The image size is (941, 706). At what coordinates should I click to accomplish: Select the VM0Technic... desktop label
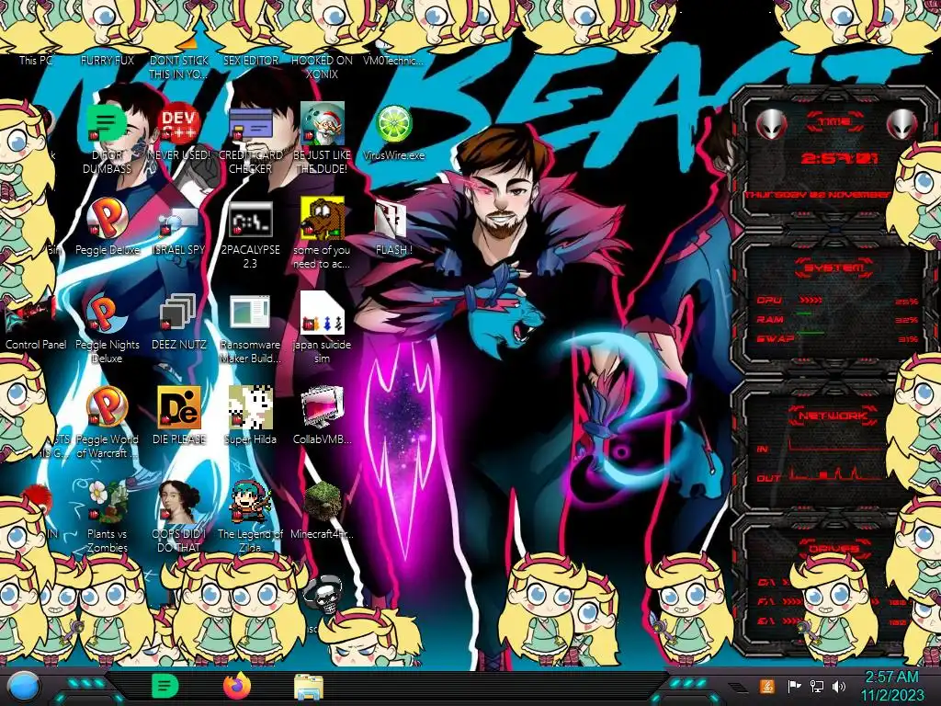pyautogui.click(x=393, y=61)
